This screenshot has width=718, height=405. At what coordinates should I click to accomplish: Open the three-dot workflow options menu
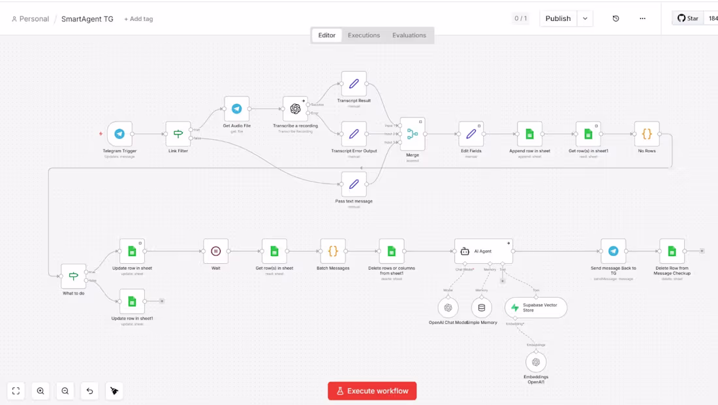[642, 18]
